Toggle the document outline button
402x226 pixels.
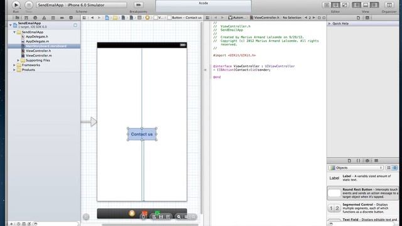click(86, 217)
